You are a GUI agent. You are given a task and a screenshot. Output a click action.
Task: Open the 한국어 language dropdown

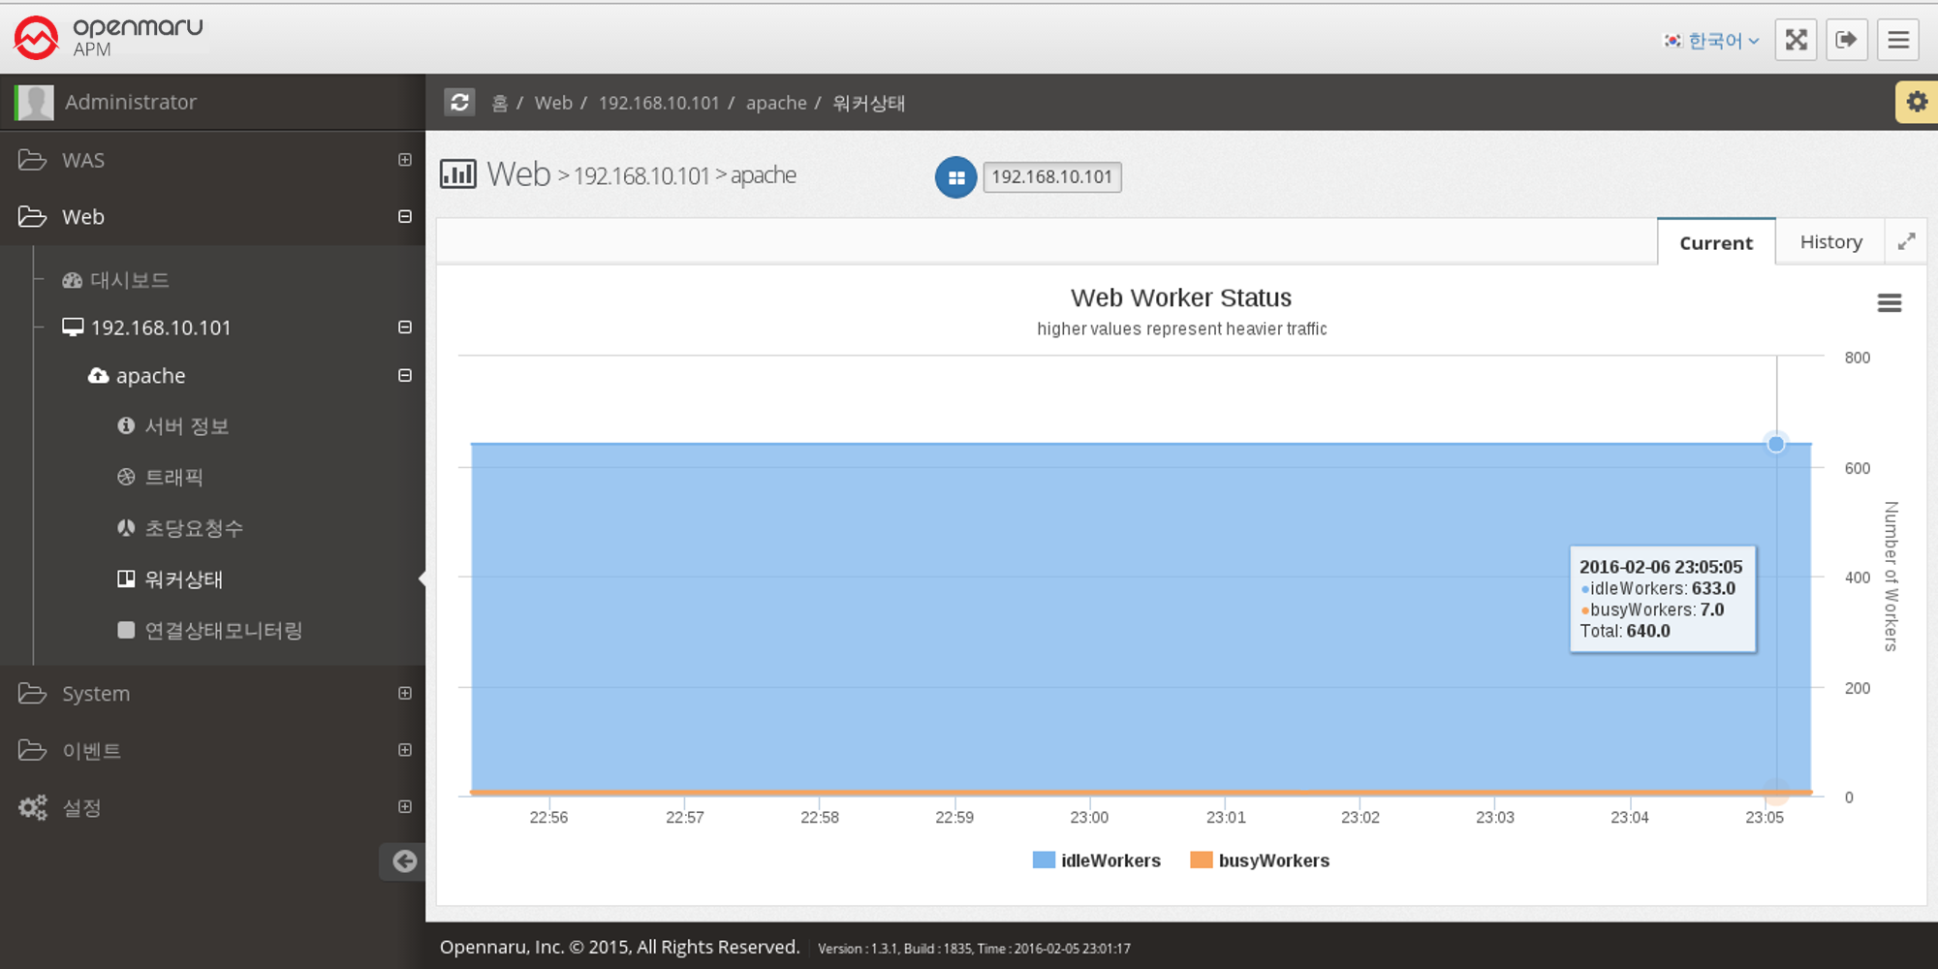[x=1712, y=41]
